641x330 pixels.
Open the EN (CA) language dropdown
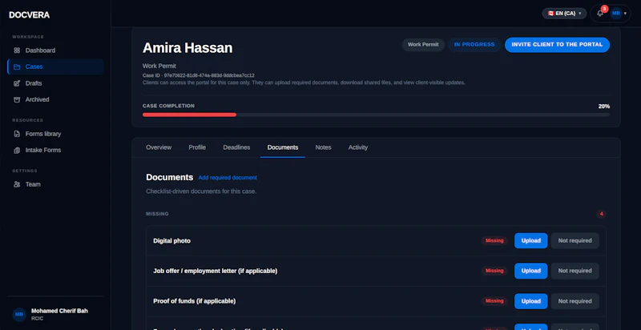(x=564, y=14)
